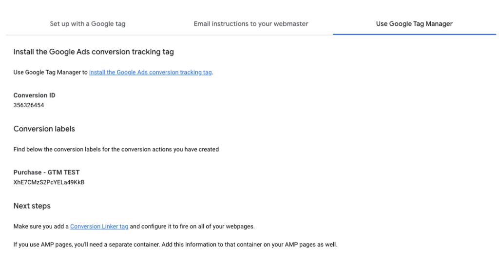This screenshot has width=499, height=266.
Task: Open Email instructions to your webmaster tab
Action: coord(251,24)
